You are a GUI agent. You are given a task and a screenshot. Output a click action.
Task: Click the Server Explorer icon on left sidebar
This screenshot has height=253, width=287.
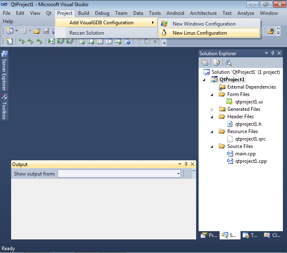(x=4, y=54)
